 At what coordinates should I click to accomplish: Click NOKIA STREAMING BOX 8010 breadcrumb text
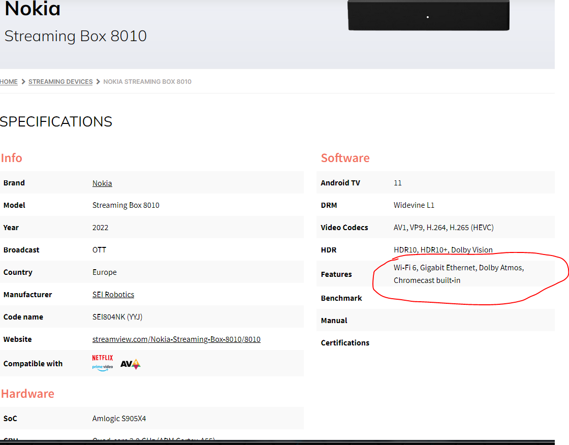point(147,82)
